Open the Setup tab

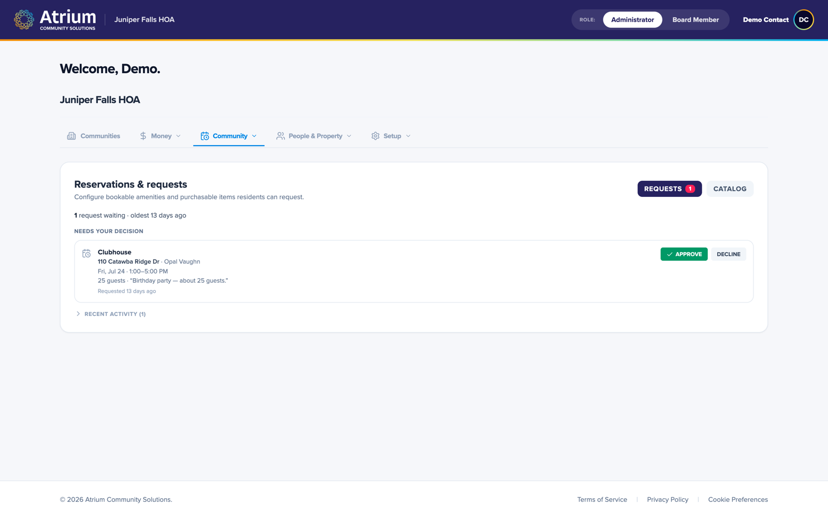tap(391, 136)
